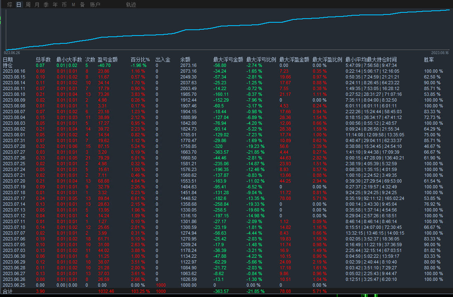453x297 pixels.
Task: Select the 2023.08.16 date row in table
Action: coord(14,71)
